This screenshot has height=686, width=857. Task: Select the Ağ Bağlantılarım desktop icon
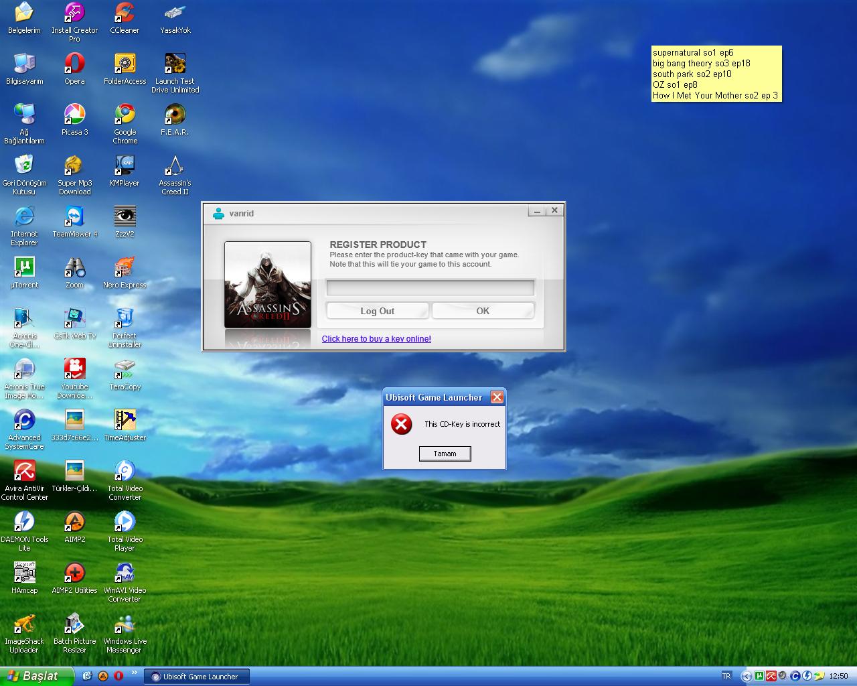coord(24,124)
